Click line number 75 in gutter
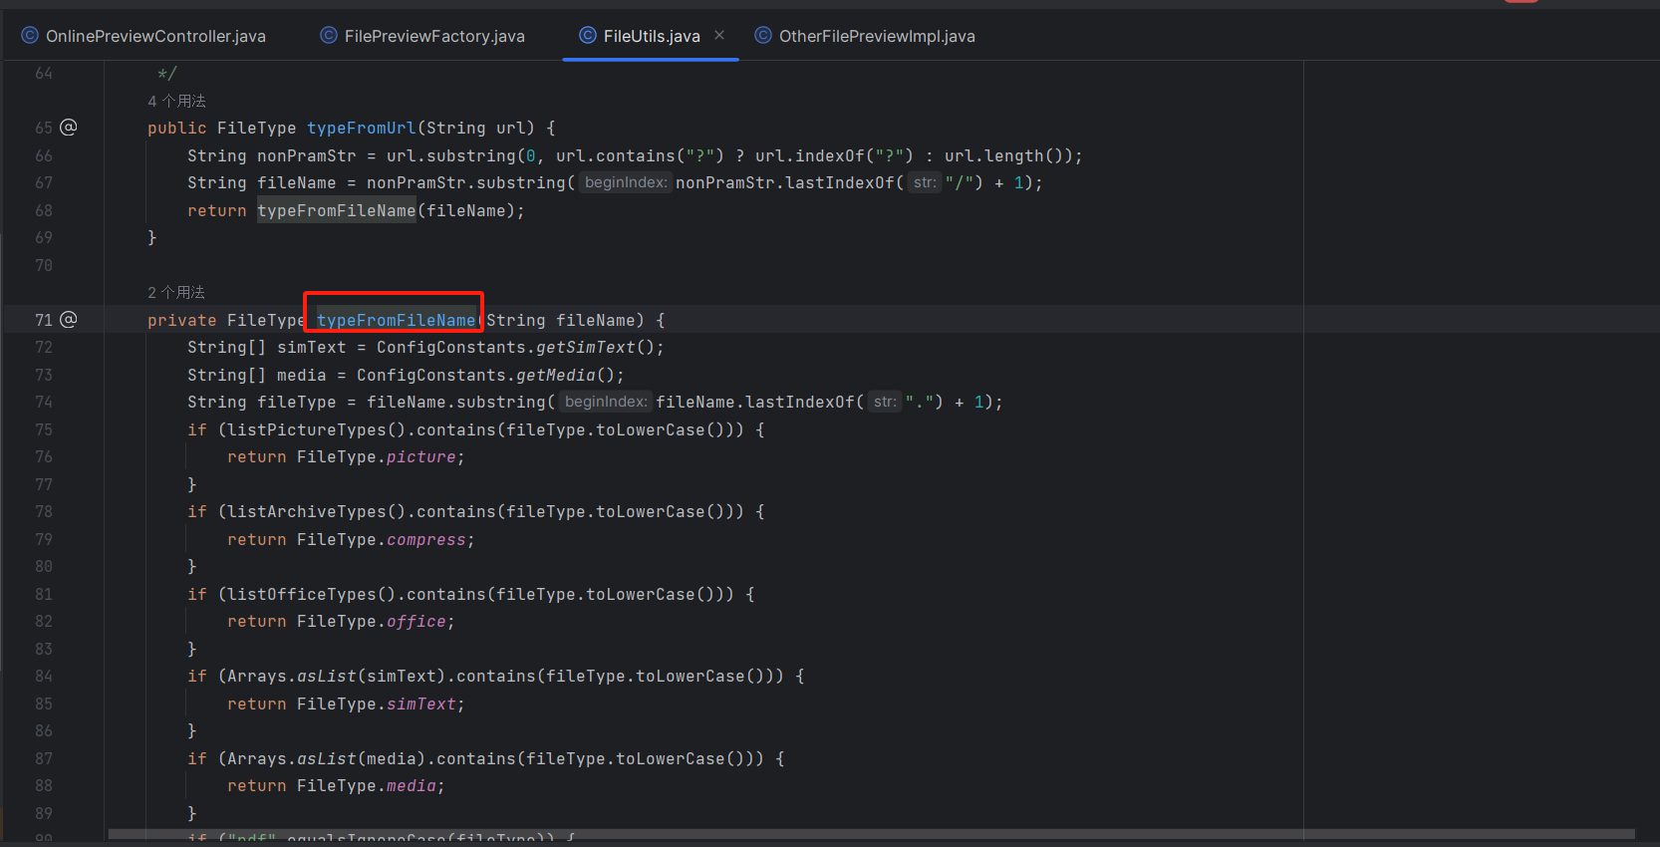1660x847 pixels. (x=44, y=429)
